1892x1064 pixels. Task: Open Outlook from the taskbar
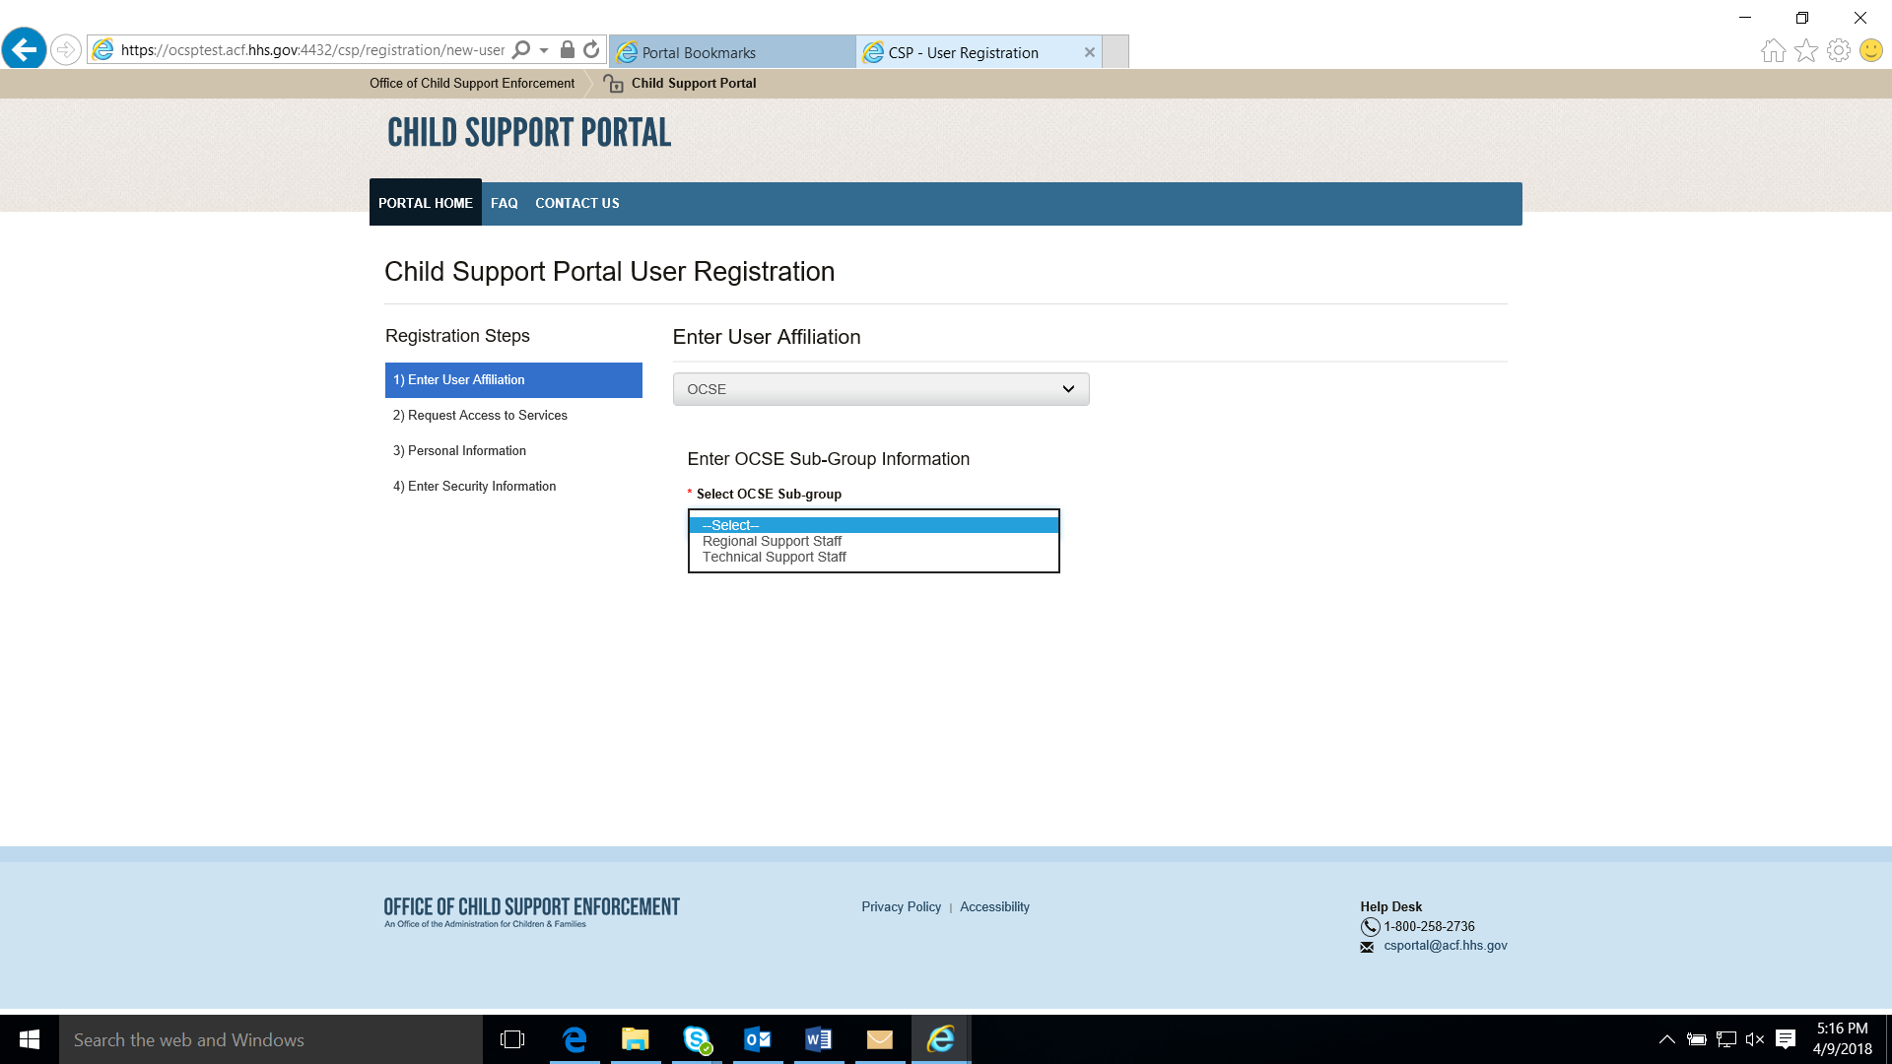pyautogui.click(x=757, y=1039)
